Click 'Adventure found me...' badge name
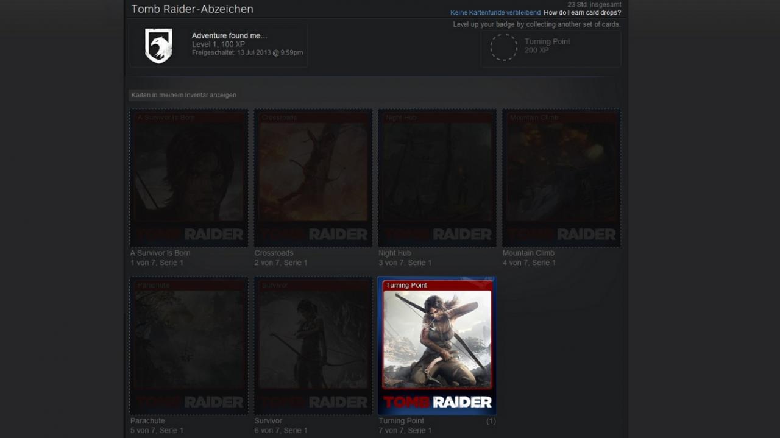The width and height of the screenshot is (780, 438). tap(229, 36)
